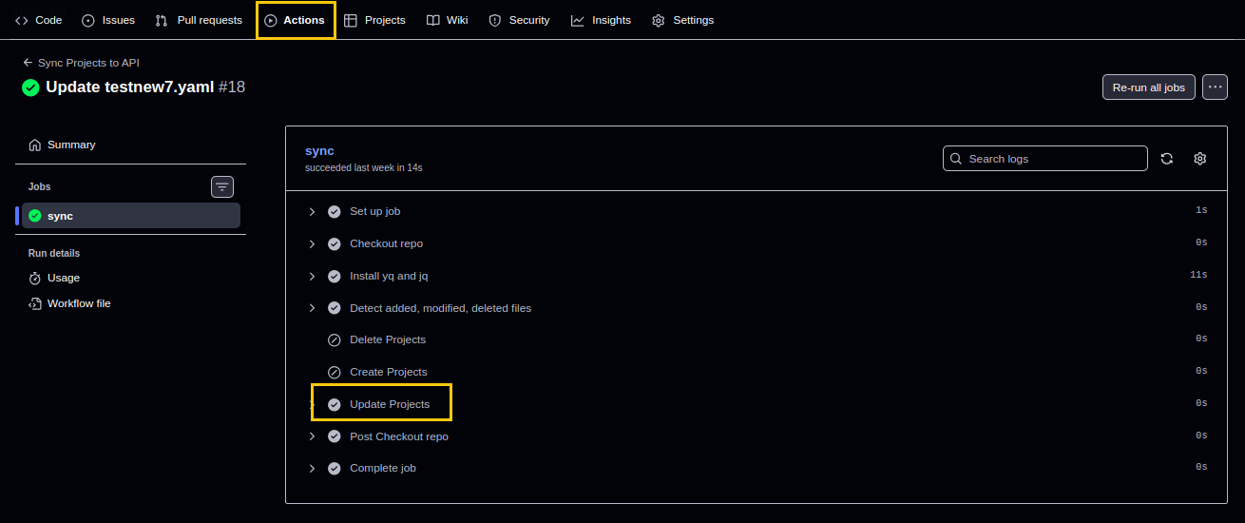1245x523 pixels.
Task: Click the back arrow to Sync Projects to API
Action: (29, 63)
